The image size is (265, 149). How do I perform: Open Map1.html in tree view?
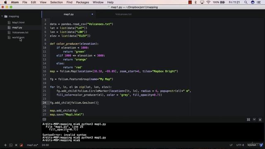[x=18, y=22]
